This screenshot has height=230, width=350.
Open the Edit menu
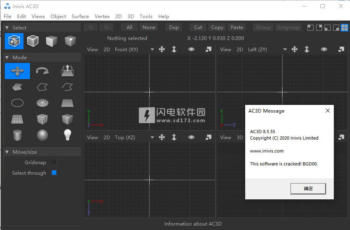[x=21, y=17]
